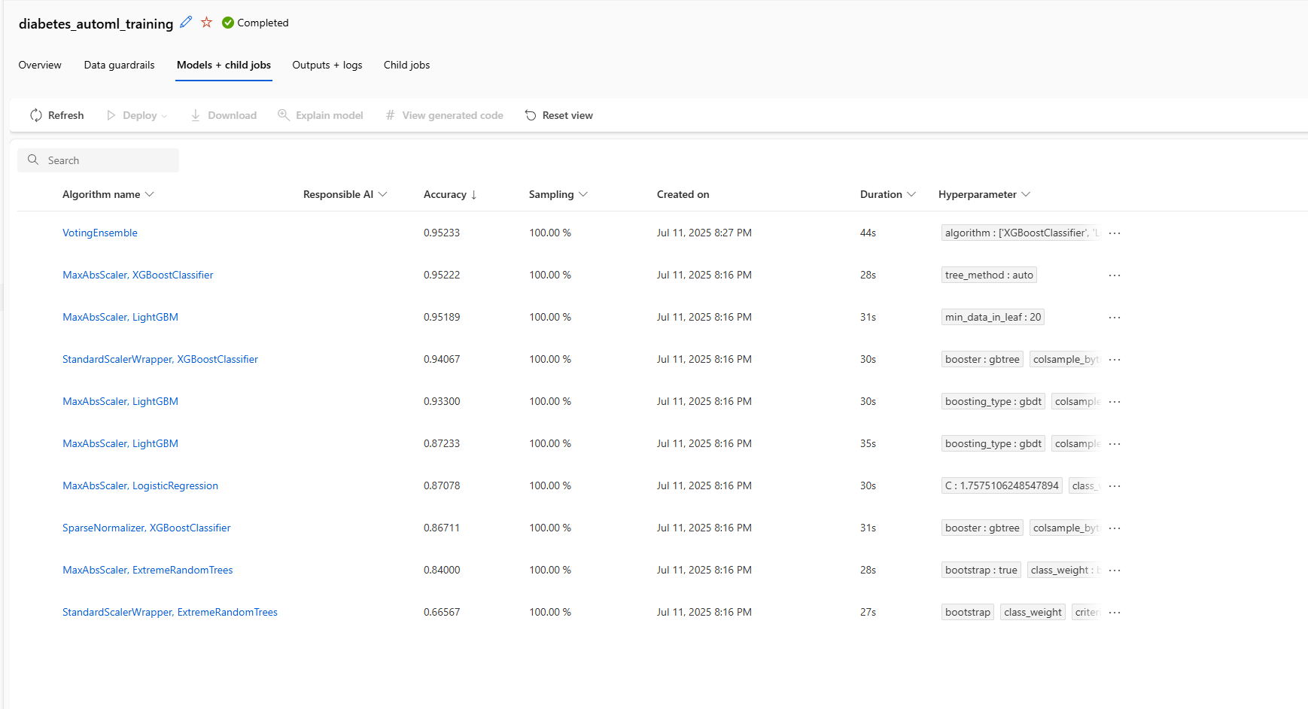Viewport: 1308px width, 709px height.
Task: Click the green Completed status icon
Action: pos(228,23)
